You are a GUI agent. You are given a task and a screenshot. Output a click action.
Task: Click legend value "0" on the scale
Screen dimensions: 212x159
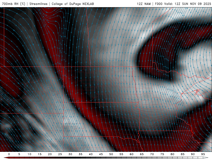click(x=9, y=154)
